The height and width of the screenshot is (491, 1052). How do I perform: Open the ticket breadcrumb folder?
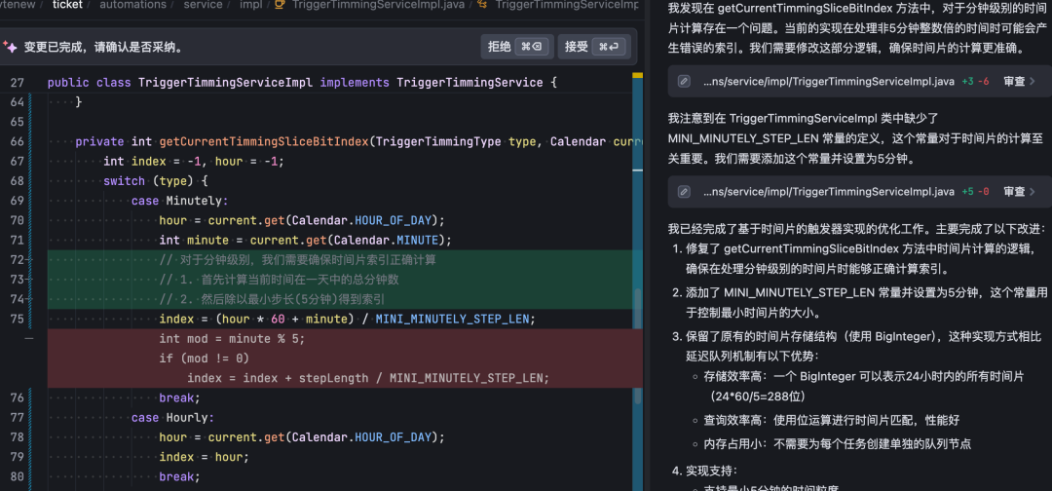pos(67,5)
